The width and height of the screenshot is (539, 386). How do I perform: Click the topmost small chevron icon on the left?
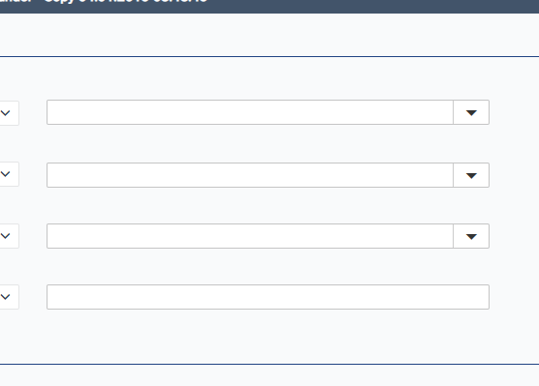[x=5, y=113]
